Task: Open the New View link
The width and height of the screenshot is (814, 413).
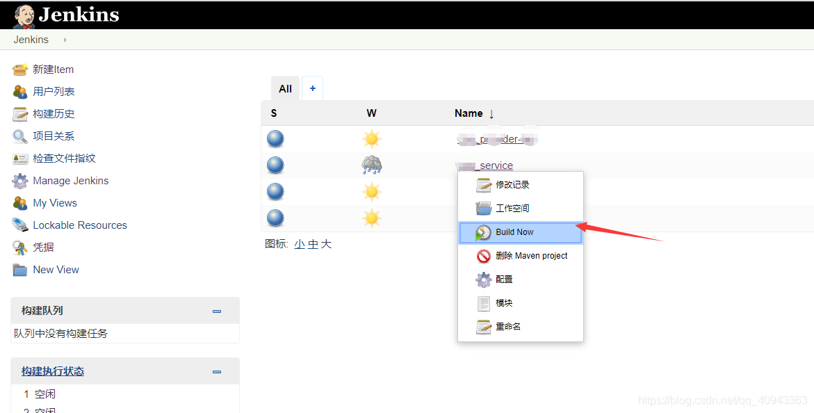Action: (56, 270)
